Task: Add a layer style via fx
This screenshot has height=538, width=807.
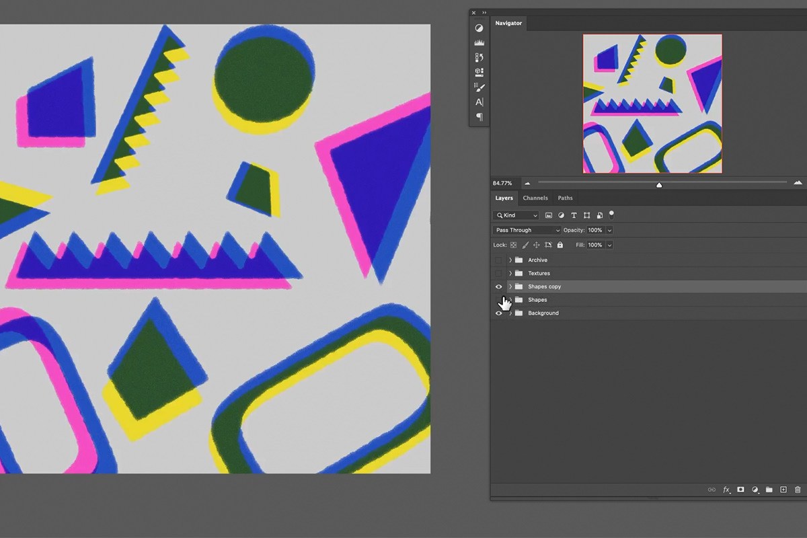Action: 726,490
